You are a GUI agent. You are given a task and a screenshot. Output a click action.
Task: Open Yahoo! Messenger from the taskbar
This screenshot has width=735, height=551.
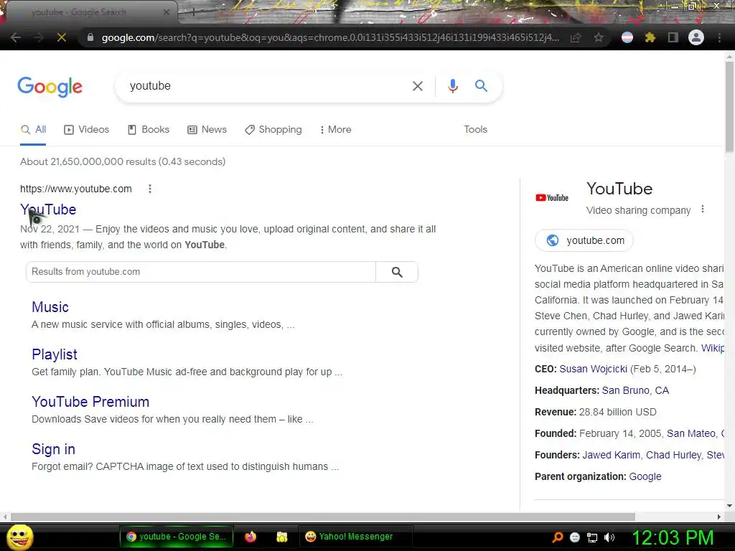356,537
